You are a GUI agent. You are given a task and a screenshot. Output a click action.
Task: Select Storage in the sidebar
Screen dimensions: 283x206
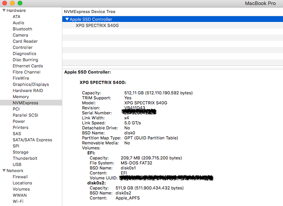[21, 152]
